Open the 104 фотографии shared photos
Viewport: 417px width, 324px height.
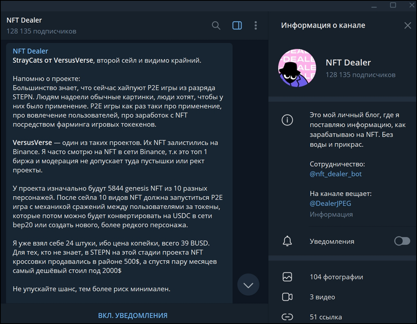[x=336, y=277]
